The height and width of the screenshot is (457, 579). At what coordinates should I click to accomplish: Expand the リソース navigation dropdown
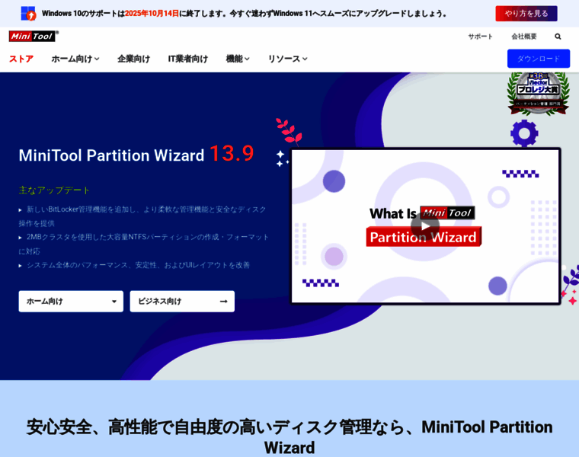(x=288, y=59)
